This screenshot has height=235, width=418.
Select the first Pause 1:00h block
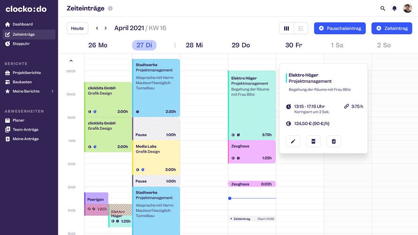156,129
